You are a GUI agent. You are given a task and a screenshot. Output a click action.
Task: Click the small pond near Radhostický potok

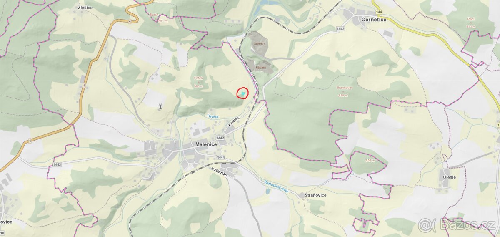267,191
